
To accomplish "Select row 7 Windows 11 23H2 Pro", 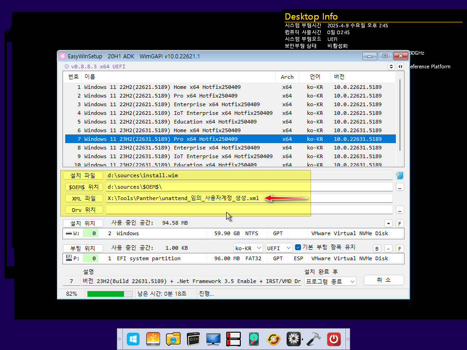I will click(x=230, y=139).
